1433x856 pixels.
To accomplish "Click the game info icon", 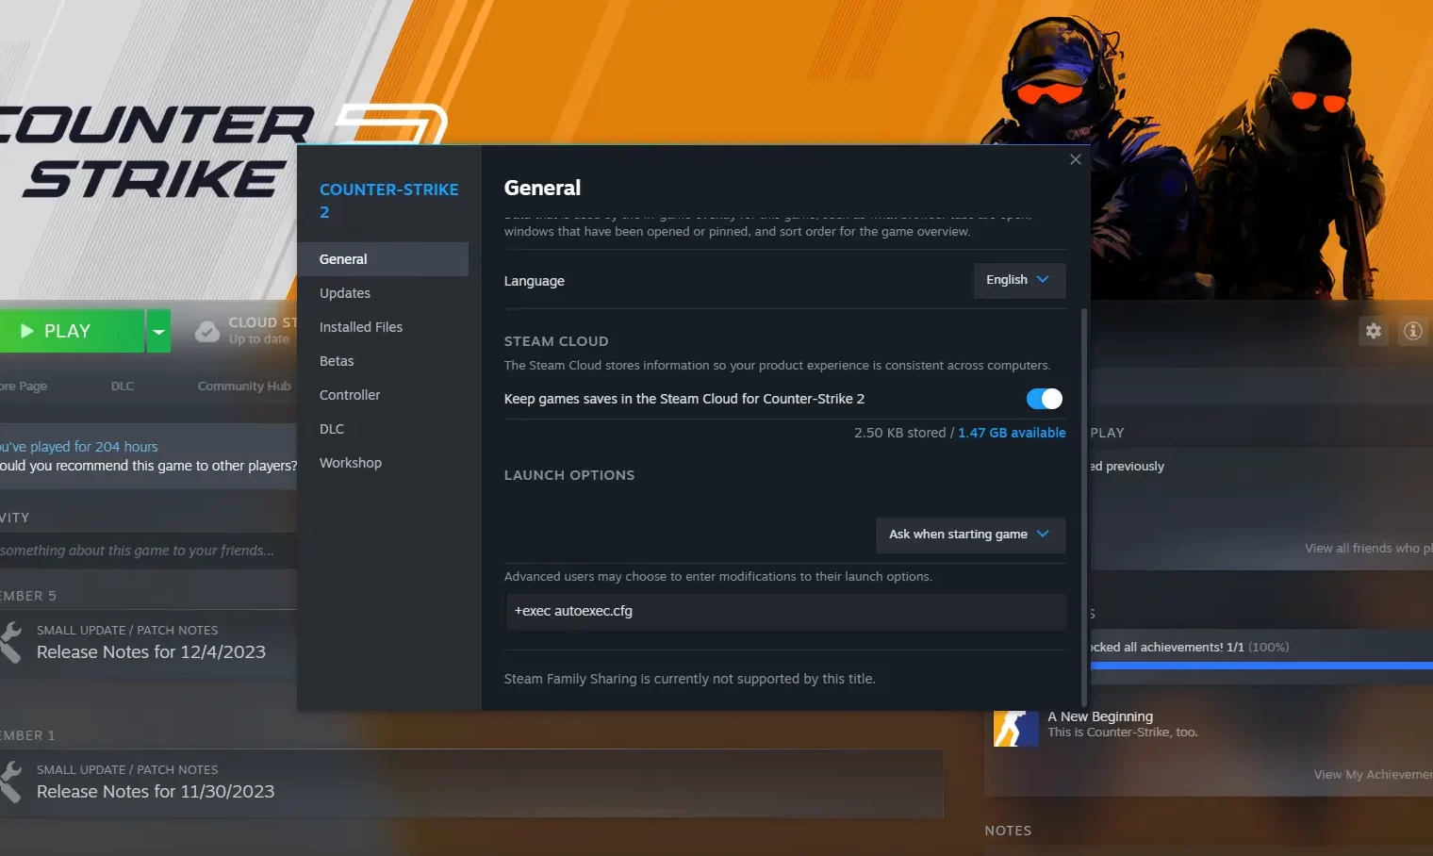I will click(x=1412, y=331).
